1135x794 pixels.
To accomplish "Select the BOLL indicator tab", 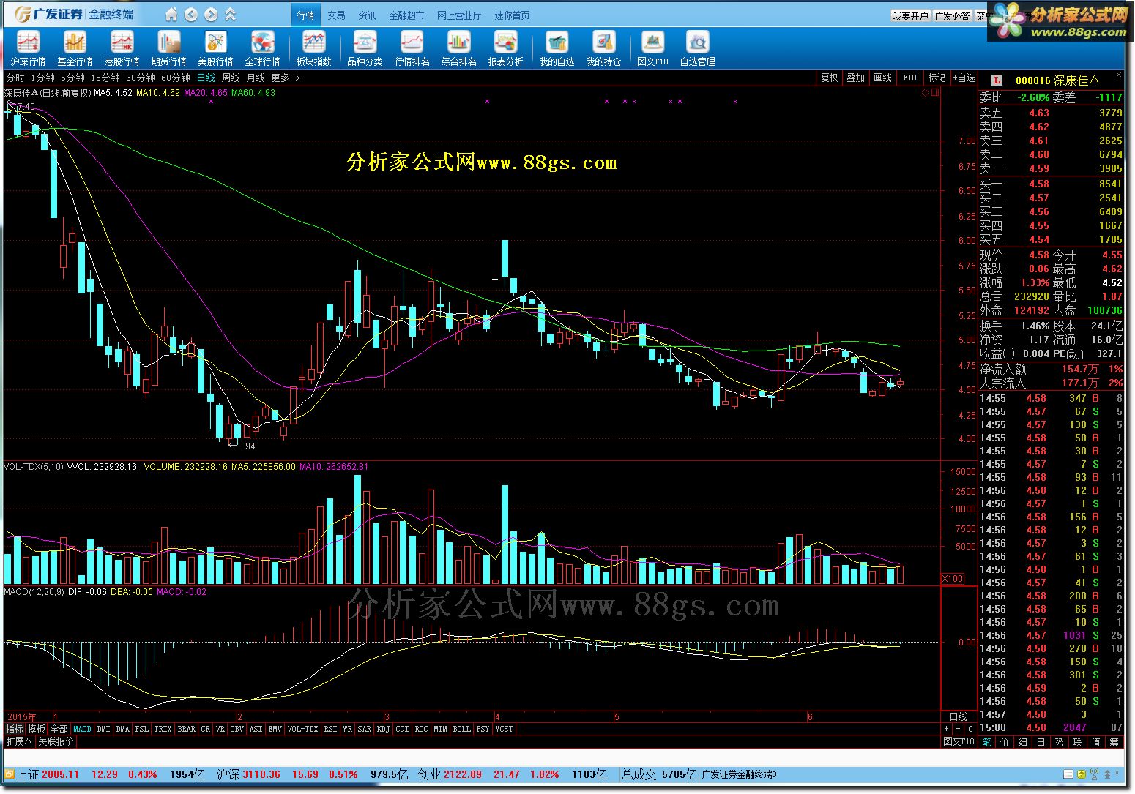I will pyautogui.click(x=461, y=729).
